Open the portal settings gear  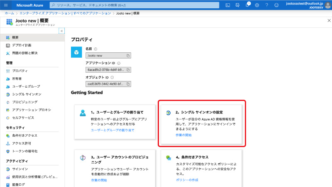coord(257,5)
